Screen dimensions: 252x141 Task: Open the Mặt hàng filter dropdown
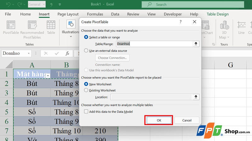48,76
